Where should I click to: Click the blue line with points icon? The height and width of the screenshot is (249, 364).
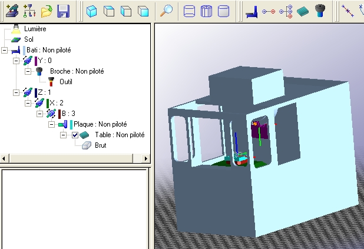pyautogui.click(x=348, y=11)
